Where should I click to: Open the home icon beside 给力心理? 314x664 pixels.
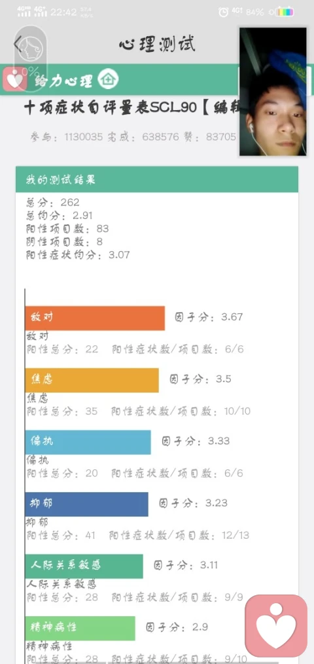pos(108,79)
